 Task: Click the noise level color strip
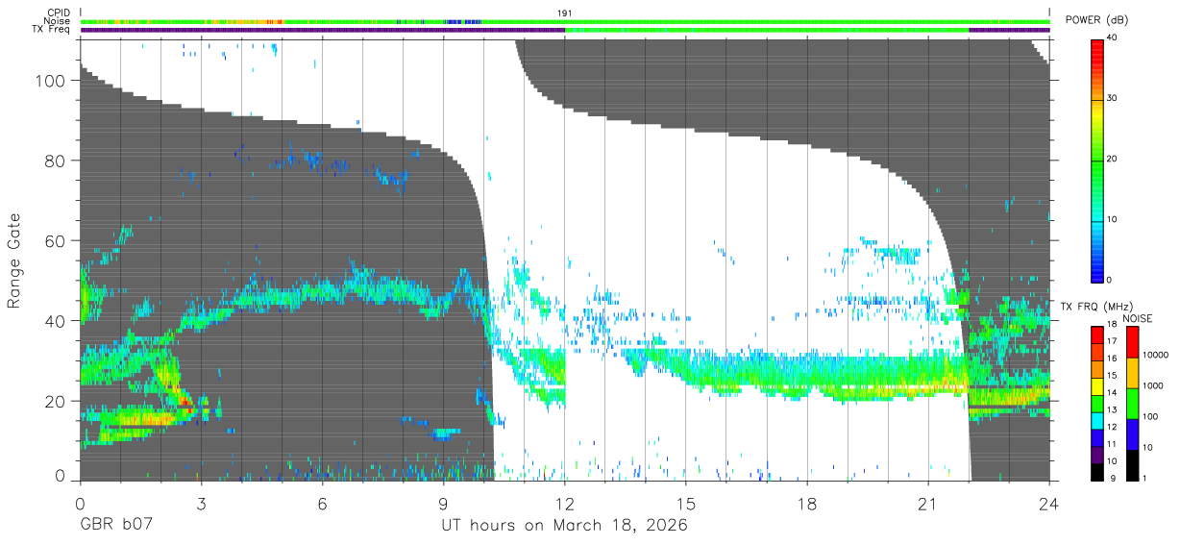pos(565,21)
